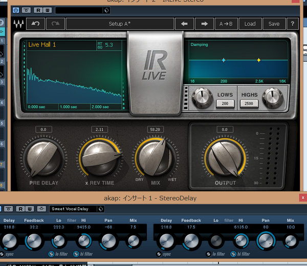Image resolution: width=307 pixels, height=266 pixels.
Task: Click the HIGHS damping knob
Action: pos(273,98)
